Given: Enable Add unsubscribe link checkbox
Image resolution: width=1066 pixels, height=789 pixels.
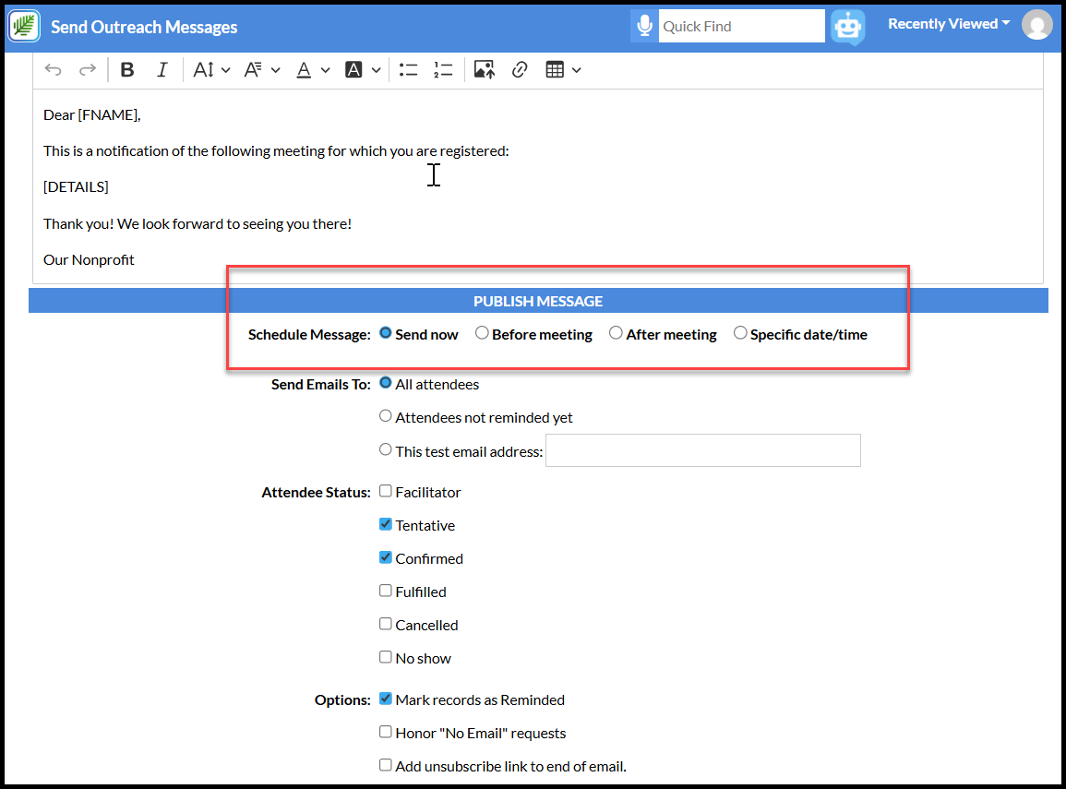Looking at the screenshot, I should coord(386,765).
